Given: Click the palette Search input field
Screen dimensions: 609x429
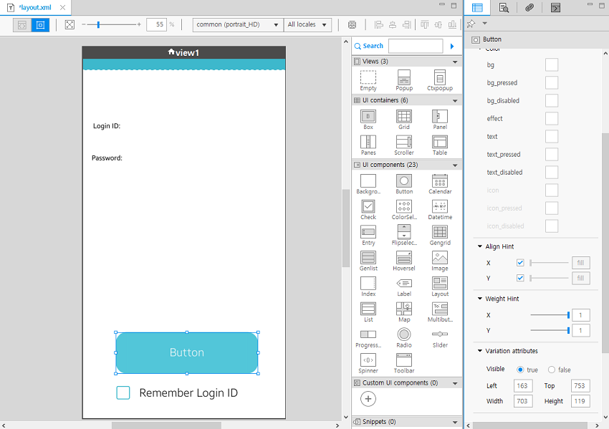Looking at the screenshot, I should click(x=416, y=46).
